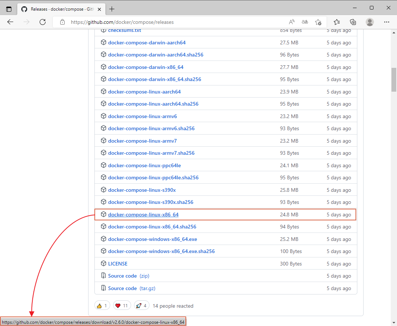Click the scrollbar up arrow
397x326 pixels.
pos(394,33)
